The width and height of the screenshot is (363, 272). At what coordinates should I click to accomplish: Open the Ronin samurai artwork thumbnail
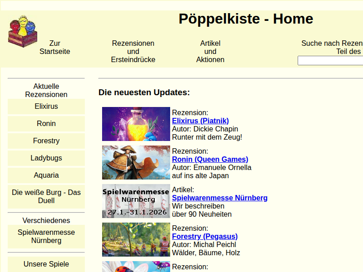pos(136,162)
